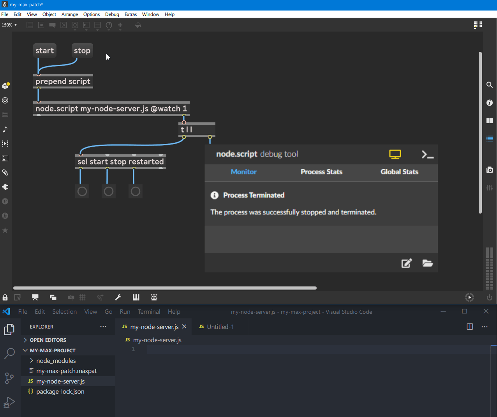
Task: Split the VS Code editor right
Action: [x=470, y=327]
